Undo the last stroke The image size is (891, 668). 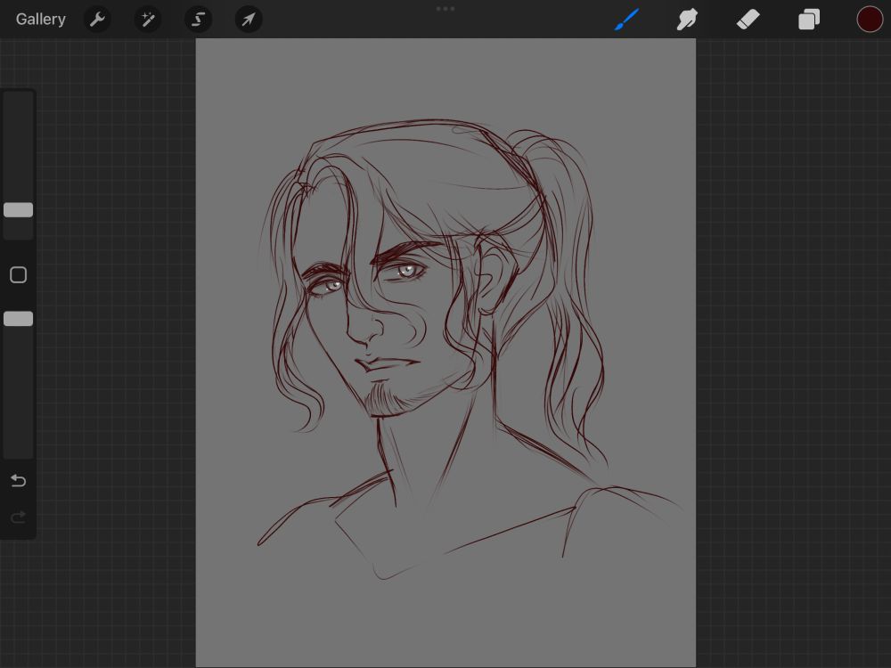click(18, 481)
